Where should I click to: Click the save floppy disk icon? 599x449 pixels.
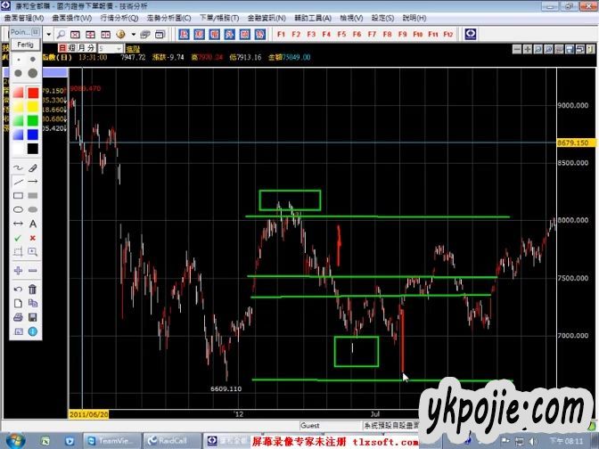coord(33,317)
